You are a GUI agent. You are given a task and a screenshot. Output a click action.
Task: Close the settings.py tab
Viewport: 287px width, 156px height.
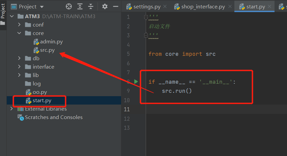click(x=165, y=7)
